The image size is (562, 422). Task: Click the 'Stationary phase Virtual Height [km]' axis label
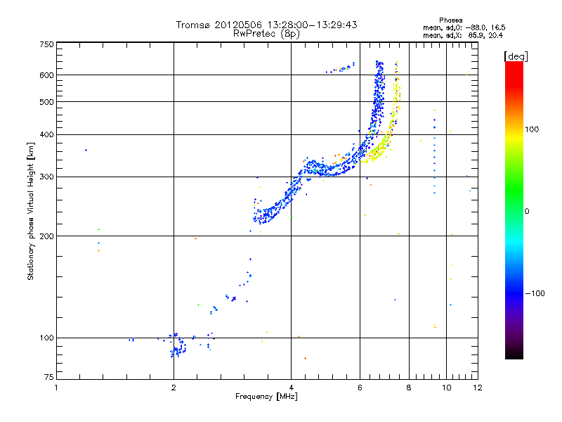tap(31, 211)
